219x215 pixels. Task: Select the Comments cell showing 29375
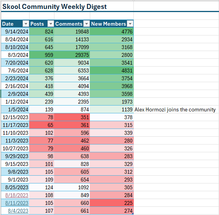pyautogui.click(x=72, y=55)
